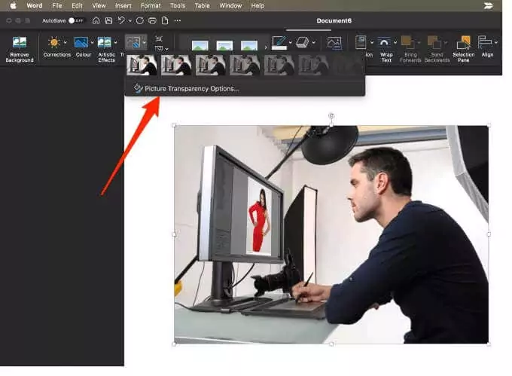
Task: Expand the Picture Border dropdown arrow
Action: coord(290,43)
